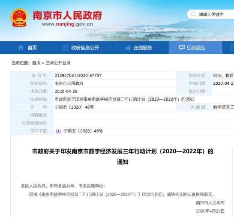Click the 信息分类 value 科技、教育
Image resolution: width=234 pixels, height=217 pixels.
click(x=223, y=76)
